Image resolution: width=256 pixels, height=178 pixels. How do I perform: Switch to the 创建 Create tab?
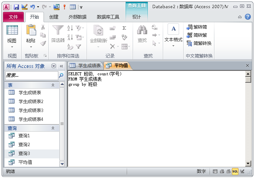(x=54, y=17)
